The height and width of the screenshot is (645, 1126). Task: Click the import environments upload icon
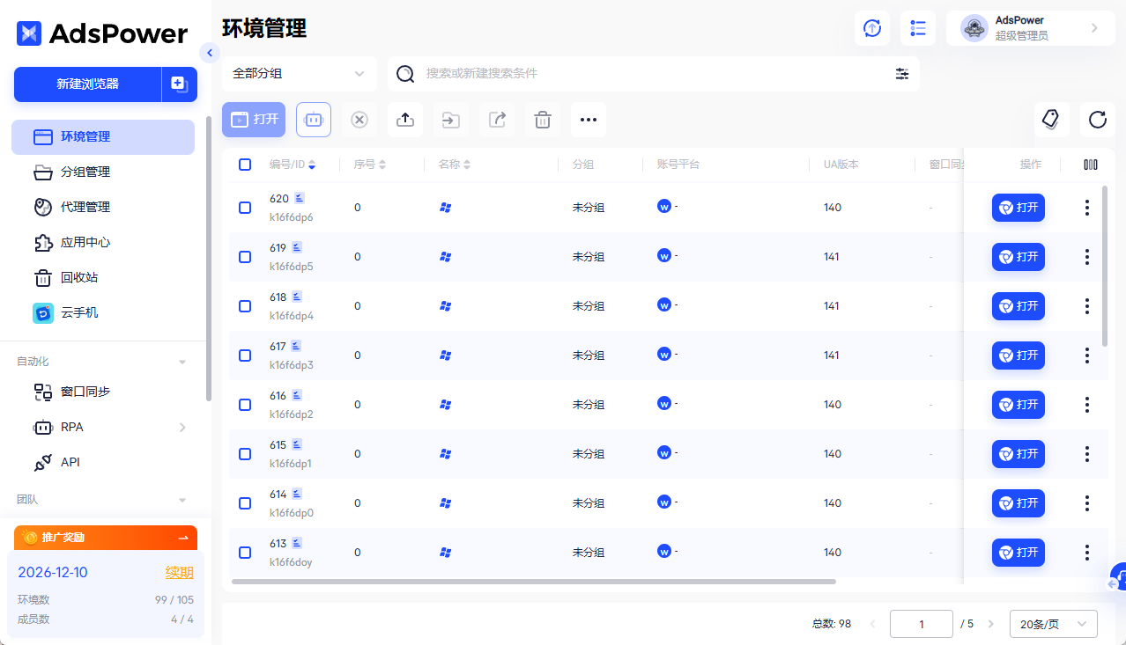(404, 119)
